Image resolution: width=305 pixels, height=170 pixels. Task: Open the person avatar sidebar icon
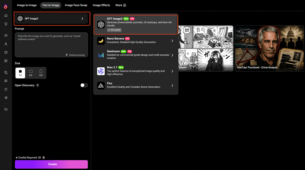click(x=6, y=44)
